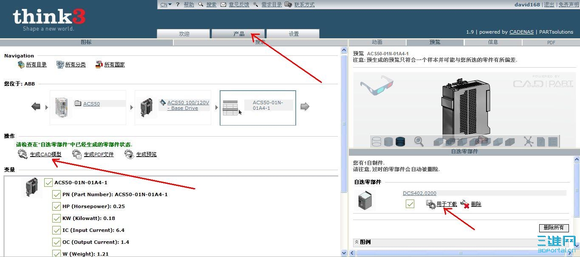Select wireframe display mode in preview toolbar
This screenshot has width=580, height=257.
[376, 142]
